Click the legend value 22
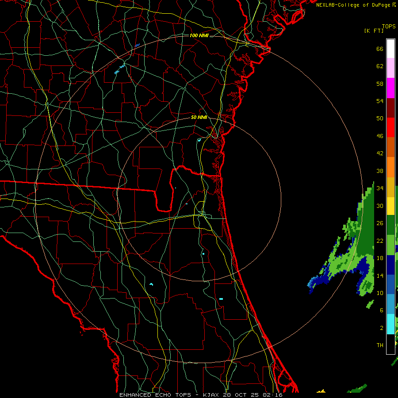This screenshot has height=398, width=398. [x=380, y=241]
